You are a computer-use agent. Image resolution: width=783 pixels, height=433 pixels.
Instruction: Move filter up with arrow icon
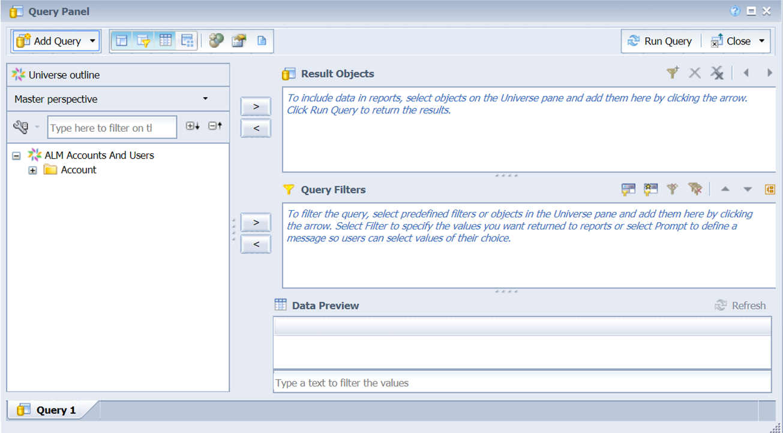tap(725, 189)
